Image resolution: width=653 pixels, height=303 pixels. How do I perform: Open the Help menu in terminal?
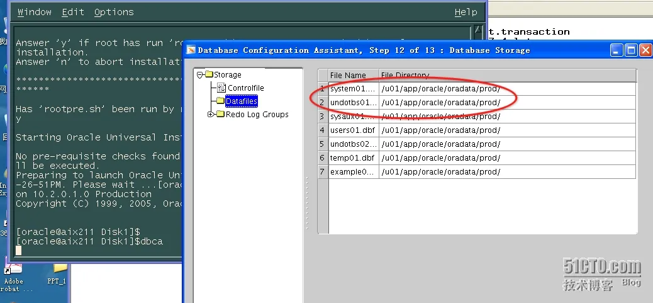(x=466, y=12)
